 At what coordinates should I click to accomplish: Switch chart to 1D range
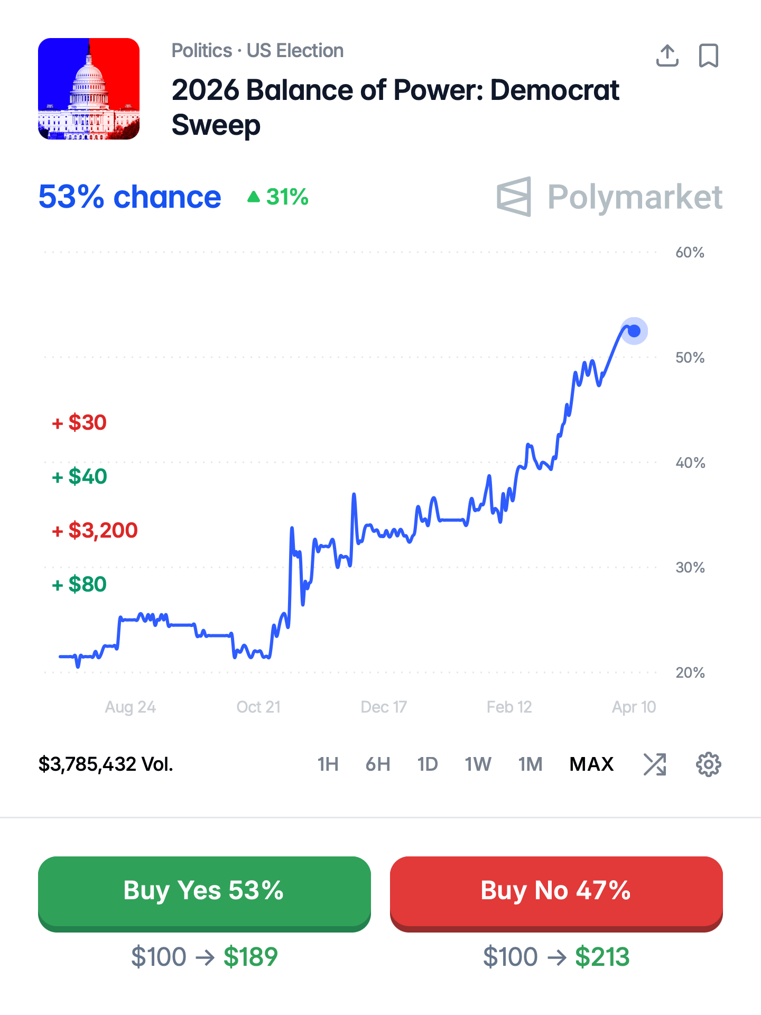click(428, 764)
